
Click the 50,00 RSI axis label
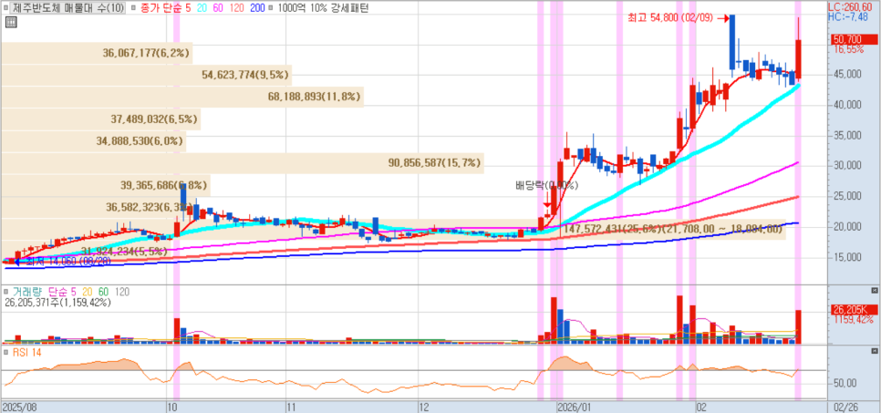(845, 383)
